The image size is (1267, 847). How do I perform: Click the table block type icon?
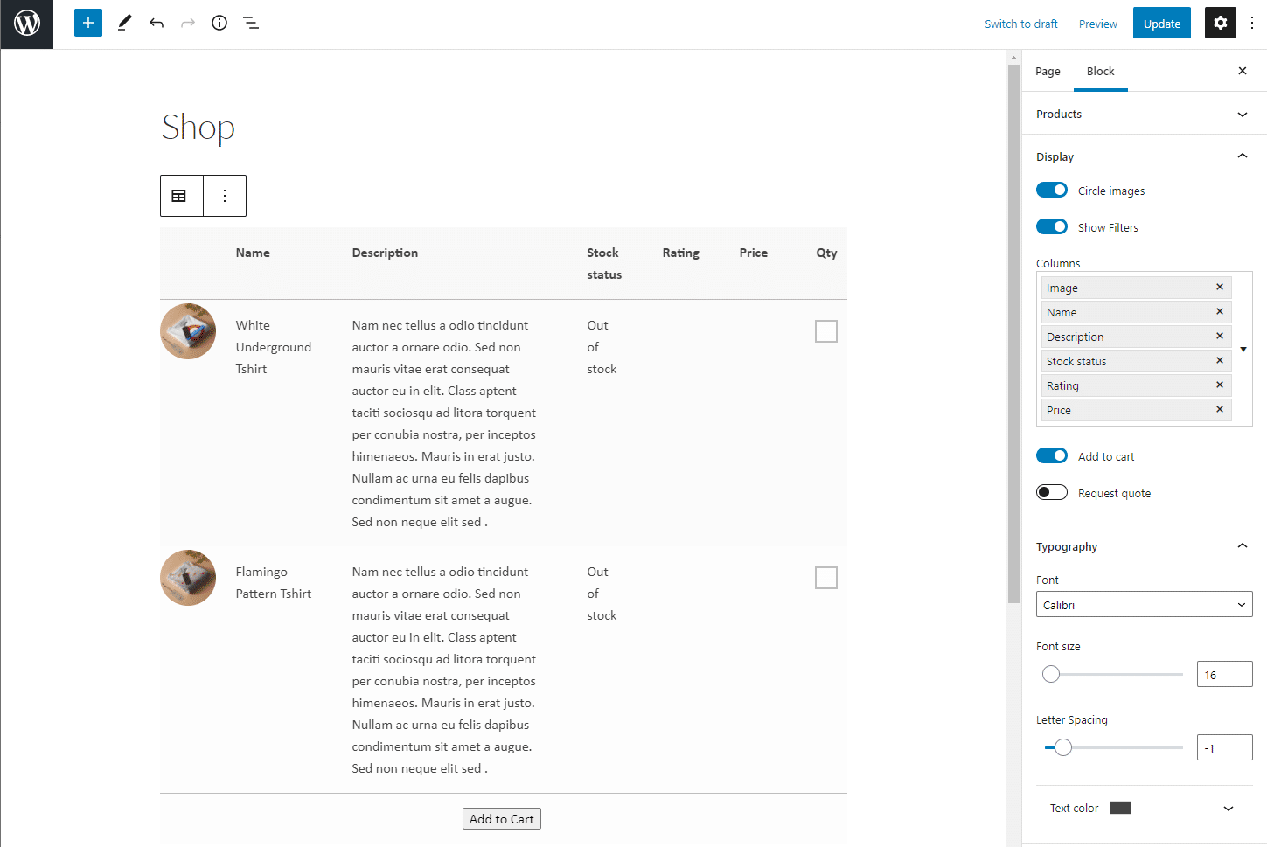coord(179,196)
